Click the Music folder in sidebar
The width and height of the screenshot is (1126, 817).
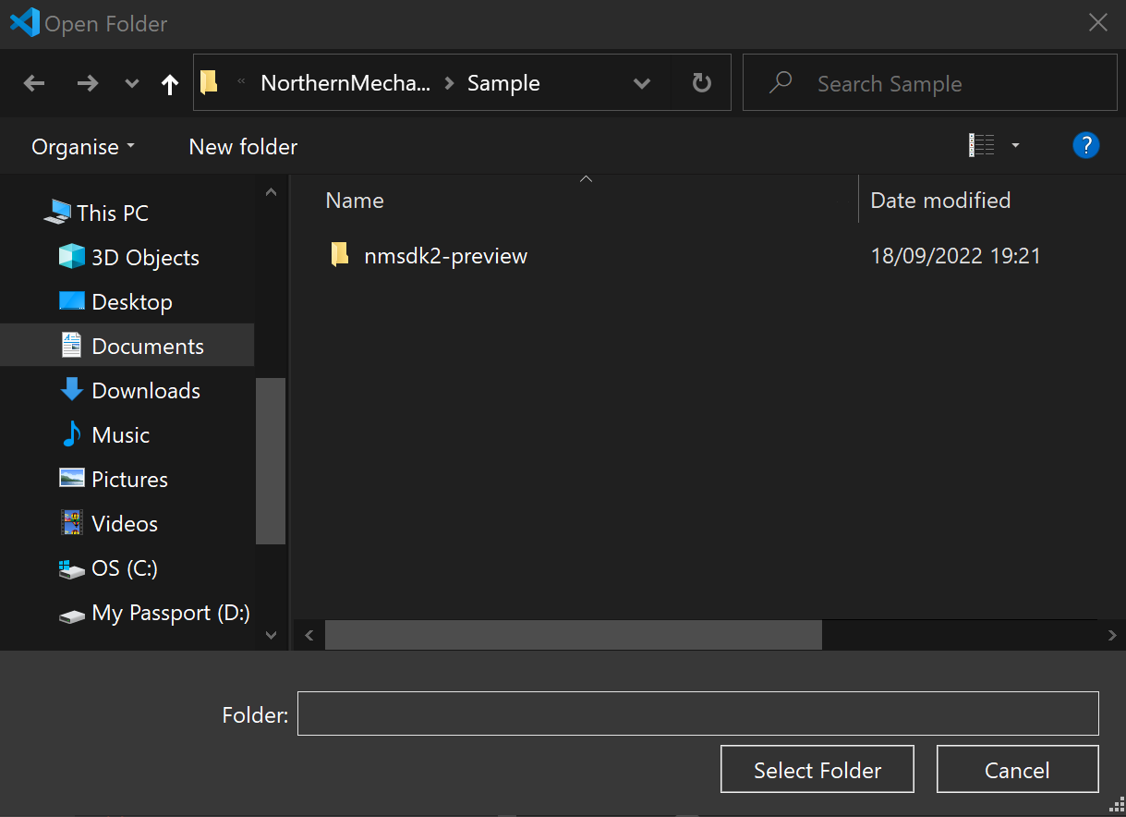pyautogui.click(x=121, y=434)
